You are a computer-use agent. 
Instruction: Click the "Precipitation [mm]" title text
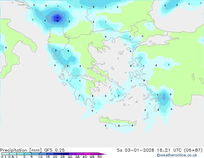(21, 150)
